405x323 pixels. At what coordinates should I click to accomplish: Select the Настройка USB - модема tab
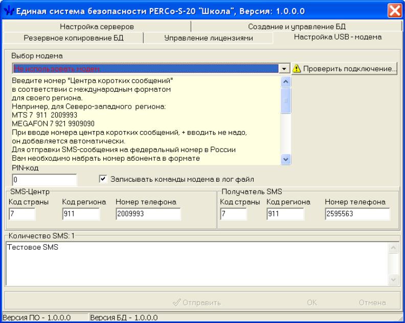tap(337, 37)
